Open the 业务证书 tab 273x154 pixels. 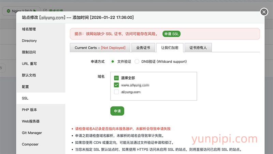click(143, 48)
